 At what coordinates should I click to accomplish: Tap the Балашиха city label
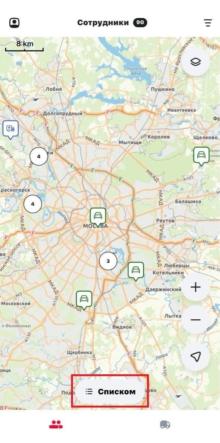188,201
